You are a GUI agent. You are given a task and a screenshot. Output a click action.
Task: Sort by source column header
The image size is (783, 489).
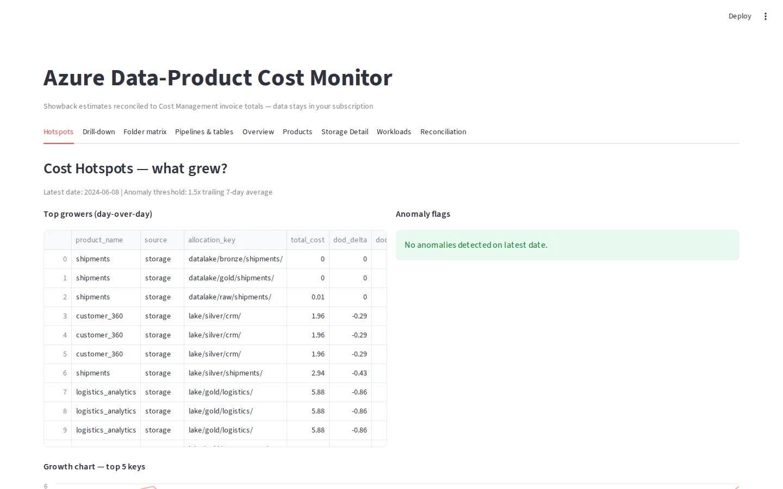pyautogui.click(x=162, y=240)
